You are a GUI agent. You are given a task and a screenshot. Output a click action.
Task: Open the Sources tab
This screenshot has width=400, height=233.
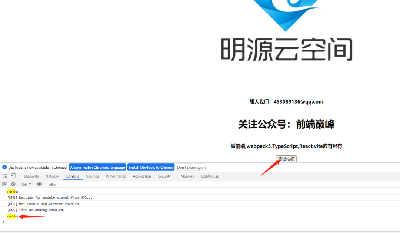click(92, 176)
